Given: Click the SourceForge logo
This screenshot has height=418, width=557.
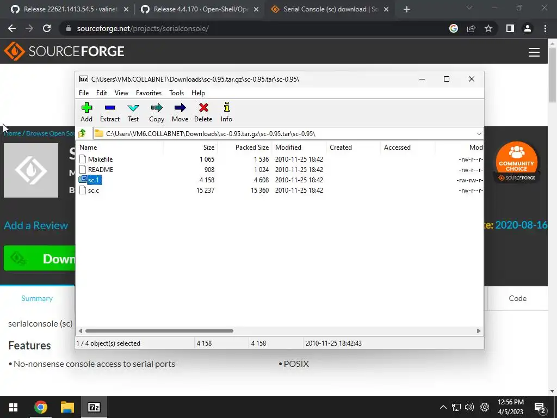Looking at the screenshot, I should click(64, 51).
